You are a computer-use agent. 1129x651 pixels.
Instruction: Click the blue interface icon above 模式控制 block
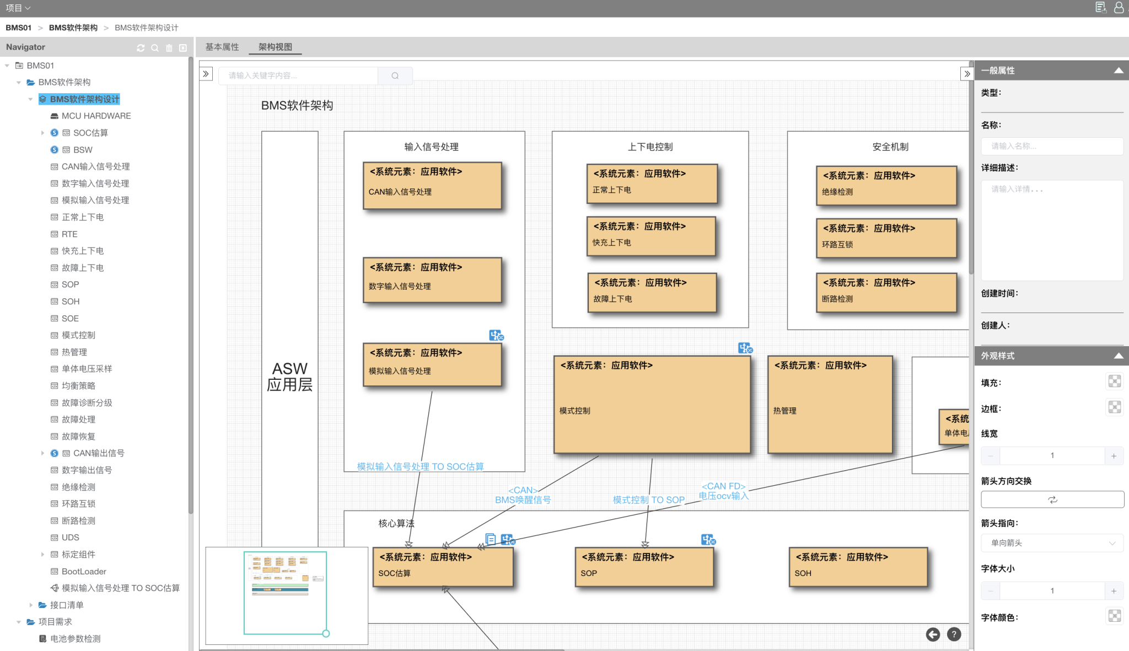(x=745, y=348)
